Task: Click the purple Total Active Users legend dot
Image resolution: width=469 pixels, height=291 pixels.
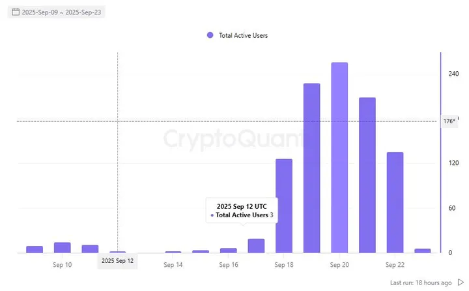Action: [210, 35]
